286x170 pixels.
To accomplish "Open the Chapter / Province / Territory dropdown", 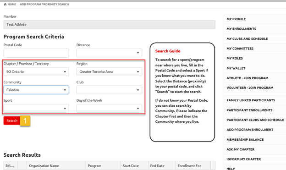I will [36, 71].
